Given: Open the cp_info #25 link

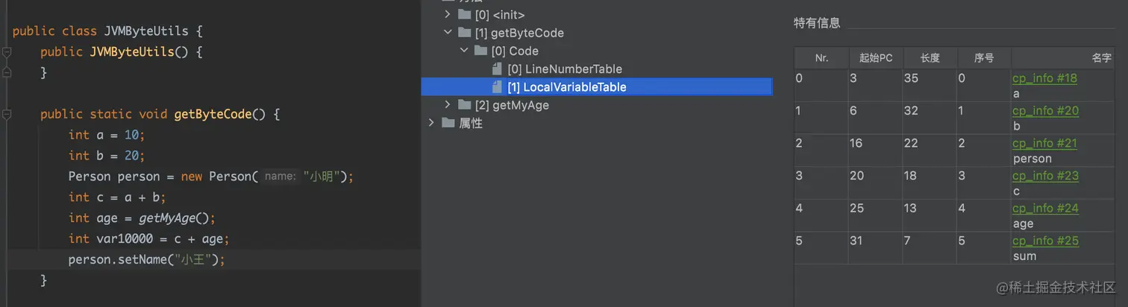Looking at the screenshot, I should (x=1044, y=241).
